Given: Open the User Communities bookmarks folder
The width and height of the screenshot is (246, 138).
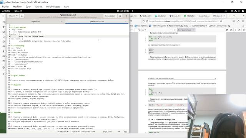Looking at the screenshot, I should [218, 26].
